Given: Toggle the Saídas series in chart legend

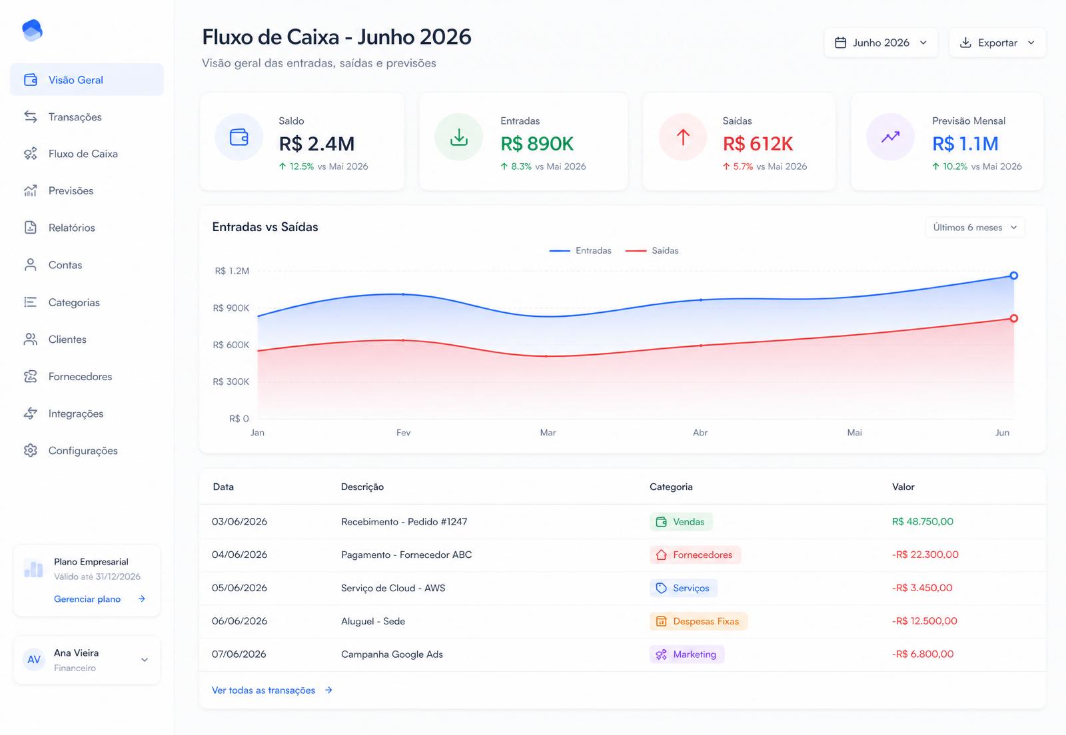Looking at the screenshot, I should [652, 250].
